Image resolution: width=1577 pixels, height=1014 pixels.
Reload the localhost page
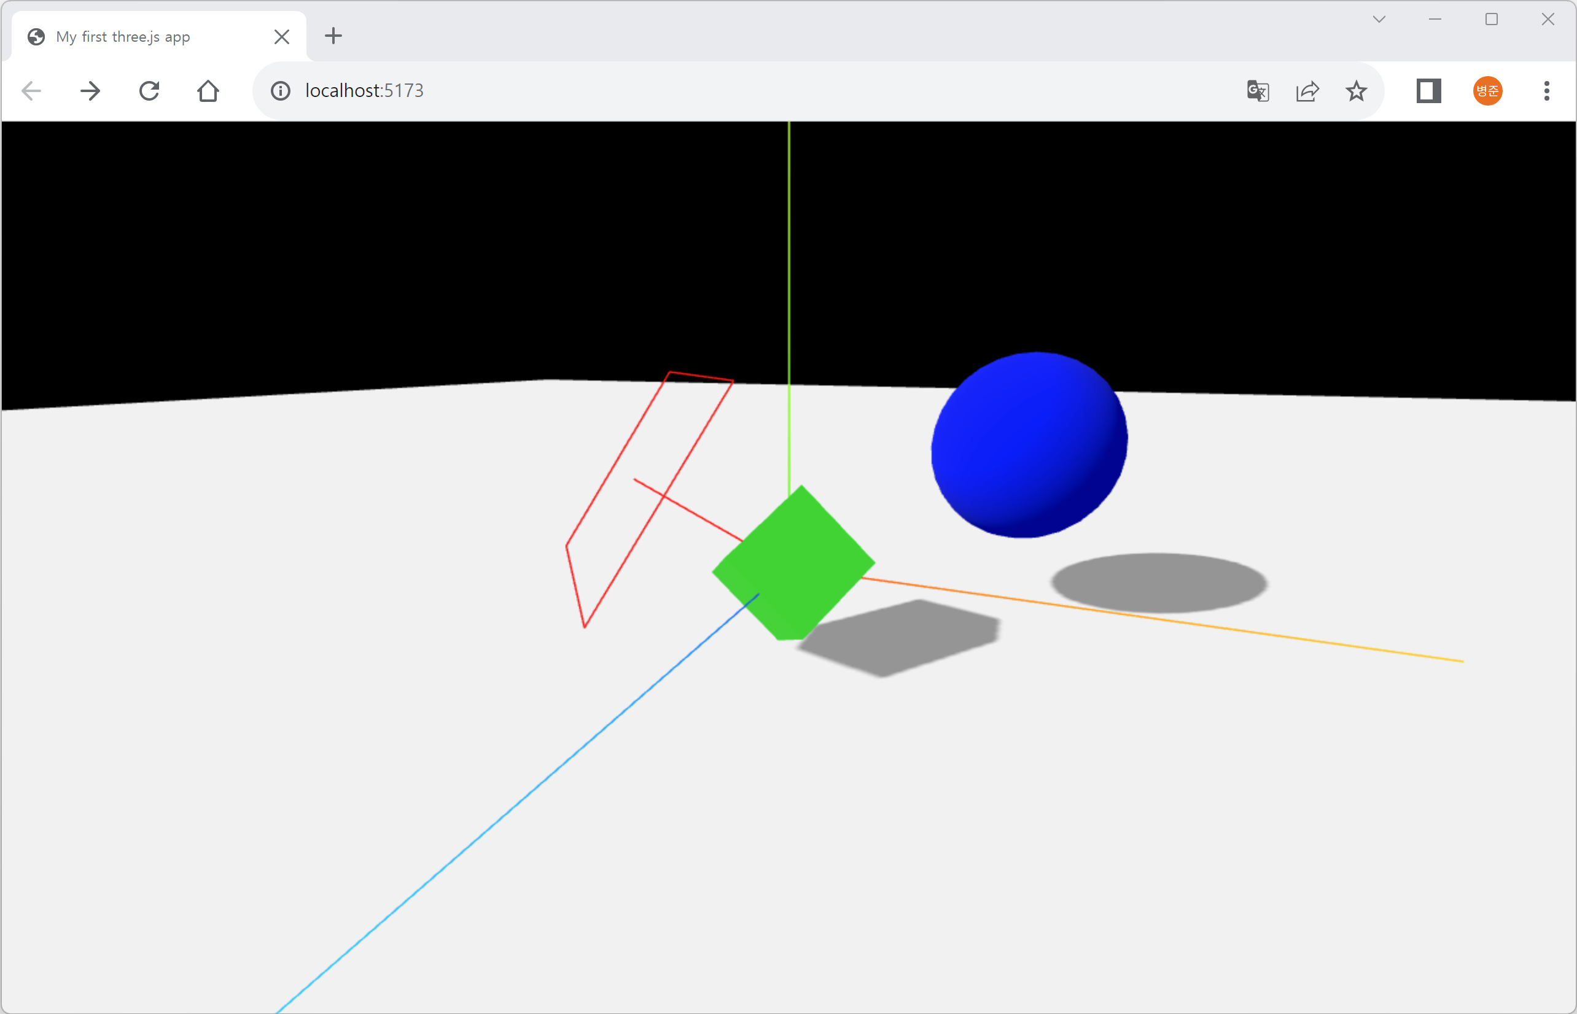pos(149,91)
